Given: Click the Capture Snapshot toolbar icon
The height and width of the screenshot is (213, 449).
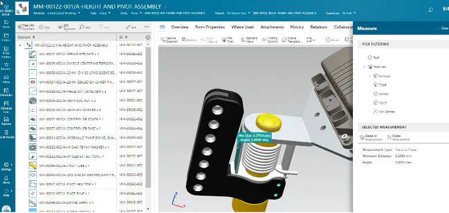Looking at the screenshot, I should (x=169, y=40).
